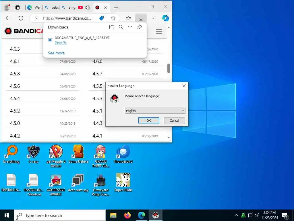Open the shopping price tag icon
The width and height of the screenshot is (294, 221).
[102, 18]
